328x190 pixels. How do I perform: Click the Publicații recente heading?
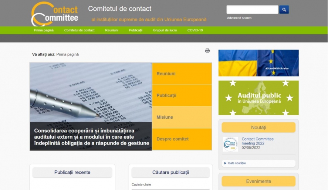(72, 173)
